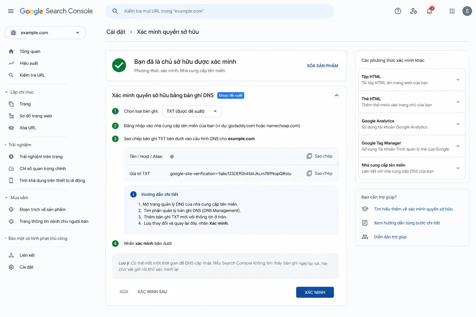Screen dimensions: 476x317
Task: Click the google-site-verification TXT value text
Action: [231, 174]
